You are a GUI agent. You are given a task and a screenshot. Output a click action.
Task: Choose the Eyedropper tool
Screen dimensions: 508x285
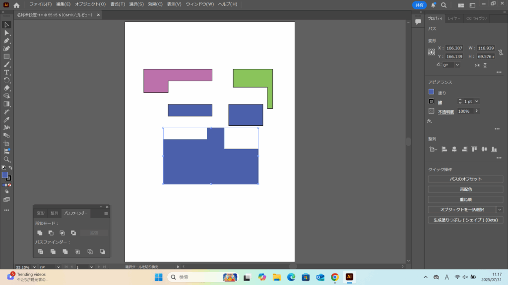pos(7,120)
